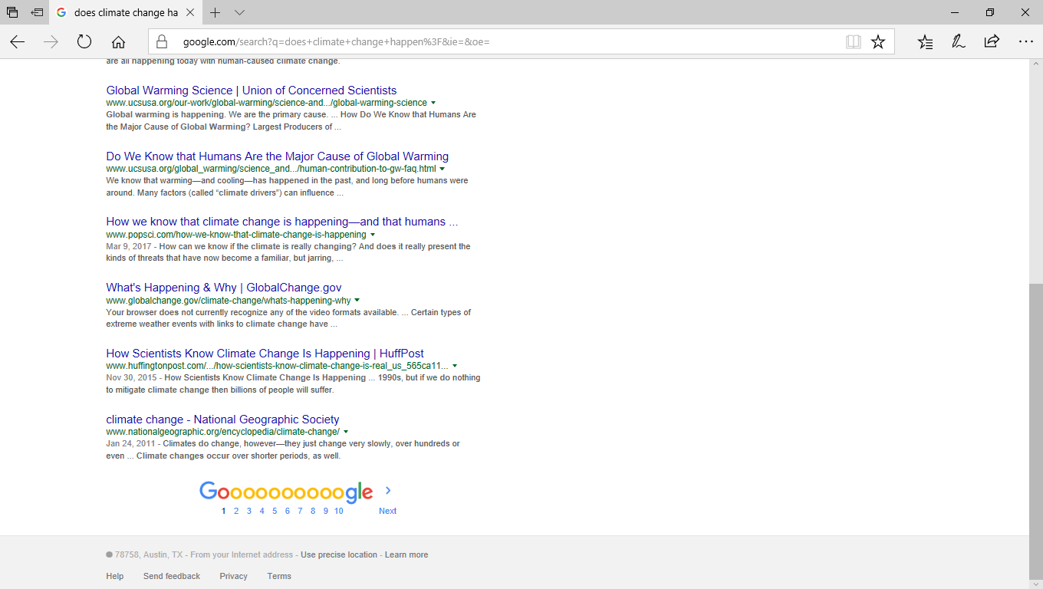The width and height of the screenshot is (1043, 589).
Task: Go to results page 10
Action: pos(339,511)
